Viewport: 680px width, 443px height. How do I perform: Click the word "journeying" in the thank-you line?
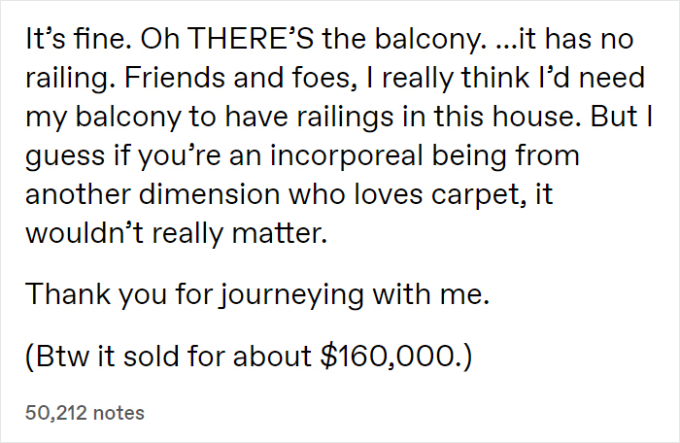pyautogui.click(x=291, y=295)
